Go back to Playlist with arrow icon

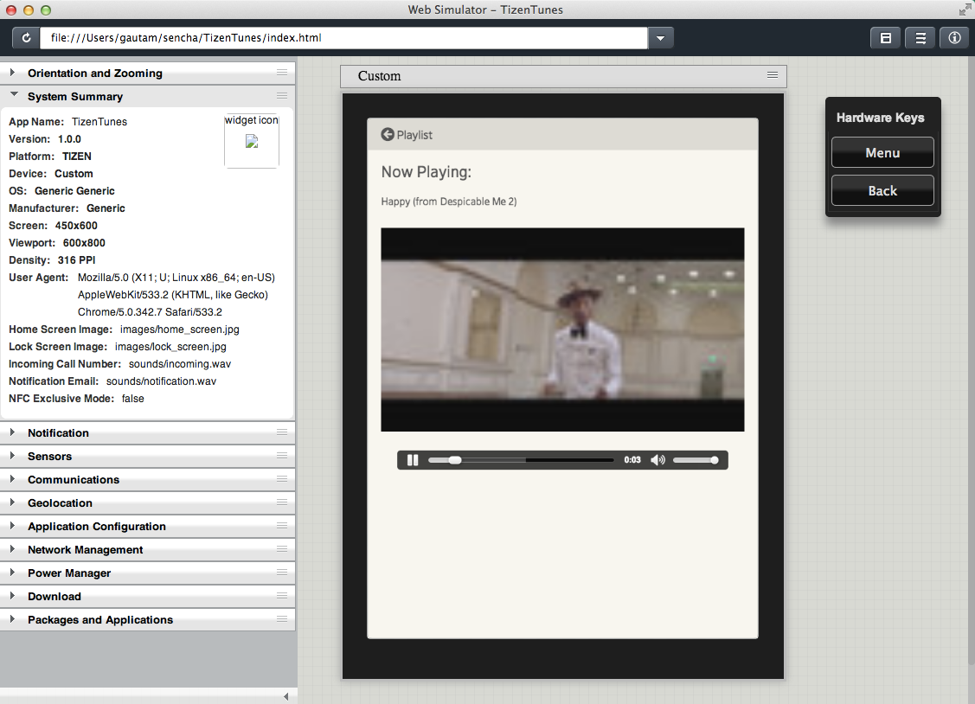pos(388,134)
